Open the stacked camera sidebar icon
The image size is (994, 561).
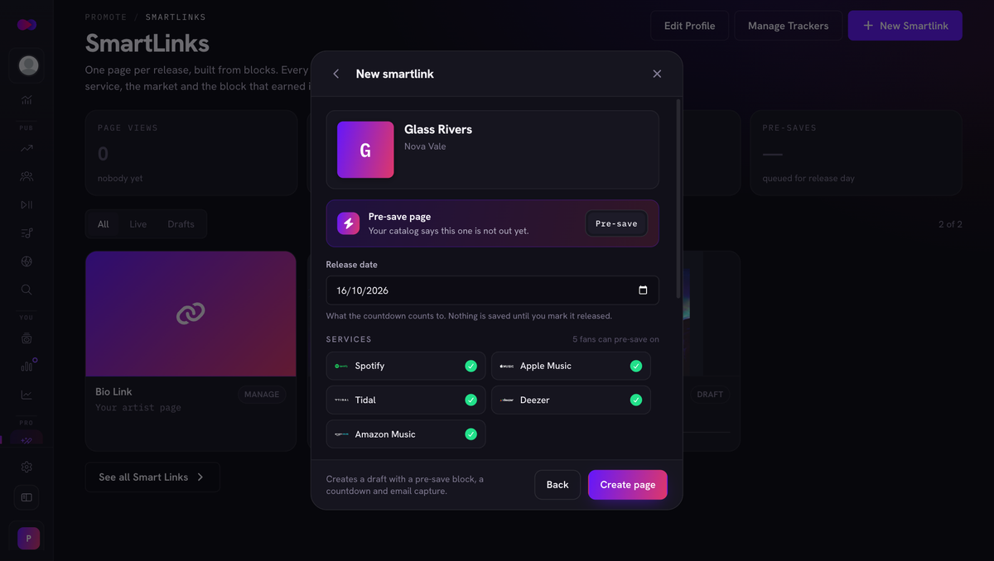(27, 338)
